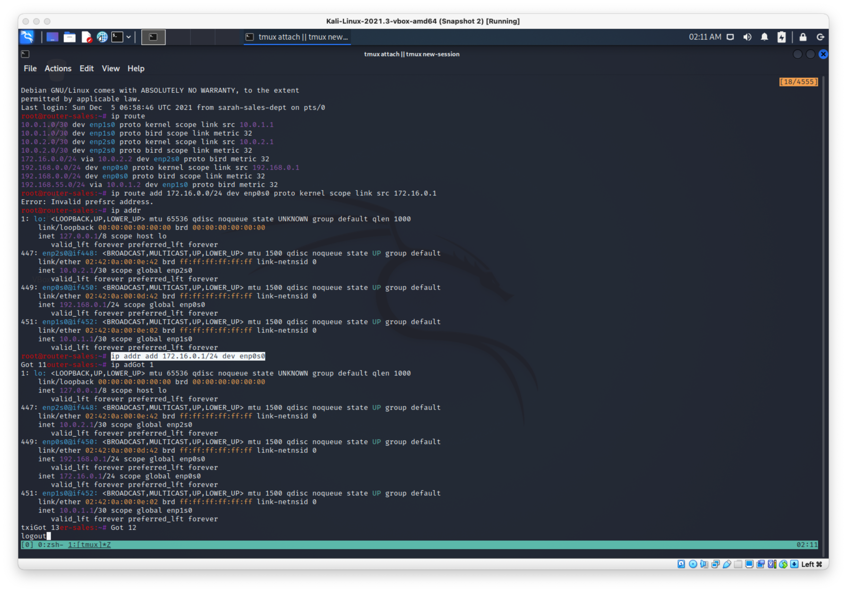Image resolution: width=847 pixels, height=592 pixels.
Task: Open VirtualBox shared folders indicator
Action: pos(738,564)
